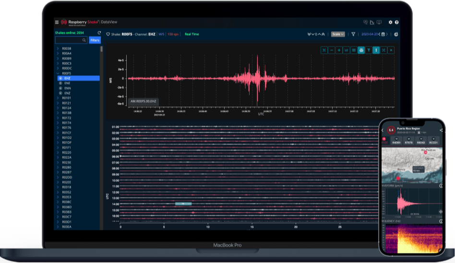Open the help question mark icon

396,22
